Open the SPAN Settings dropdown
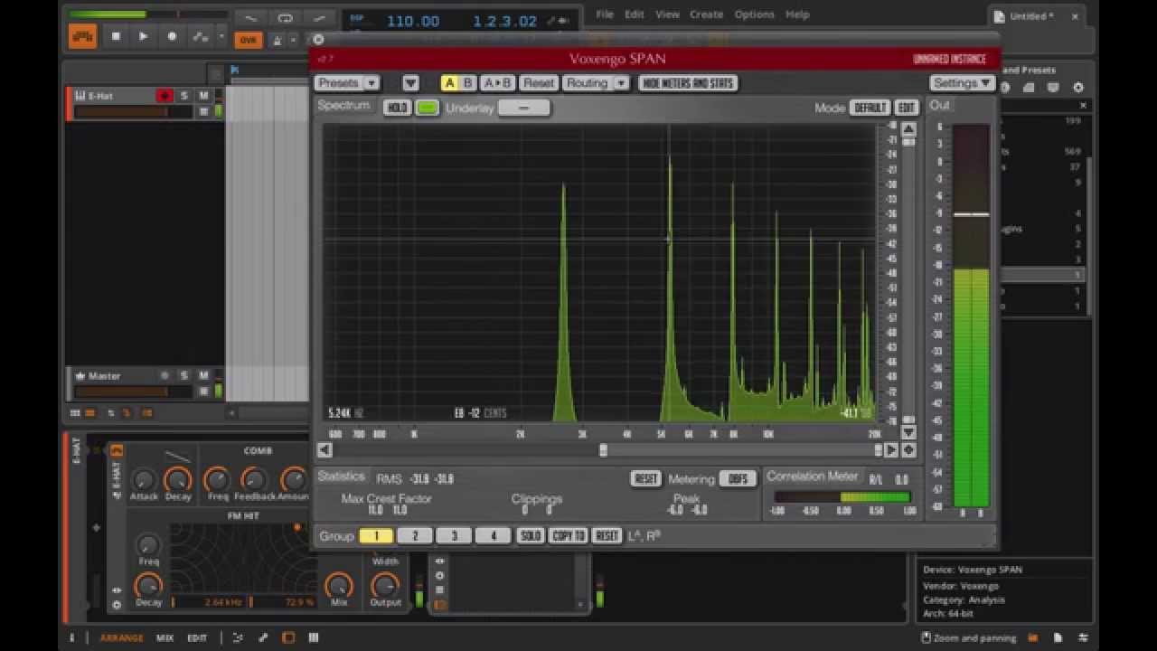Image resolution: width=1157 pixels, height=651 pixels. click(962, 83)
